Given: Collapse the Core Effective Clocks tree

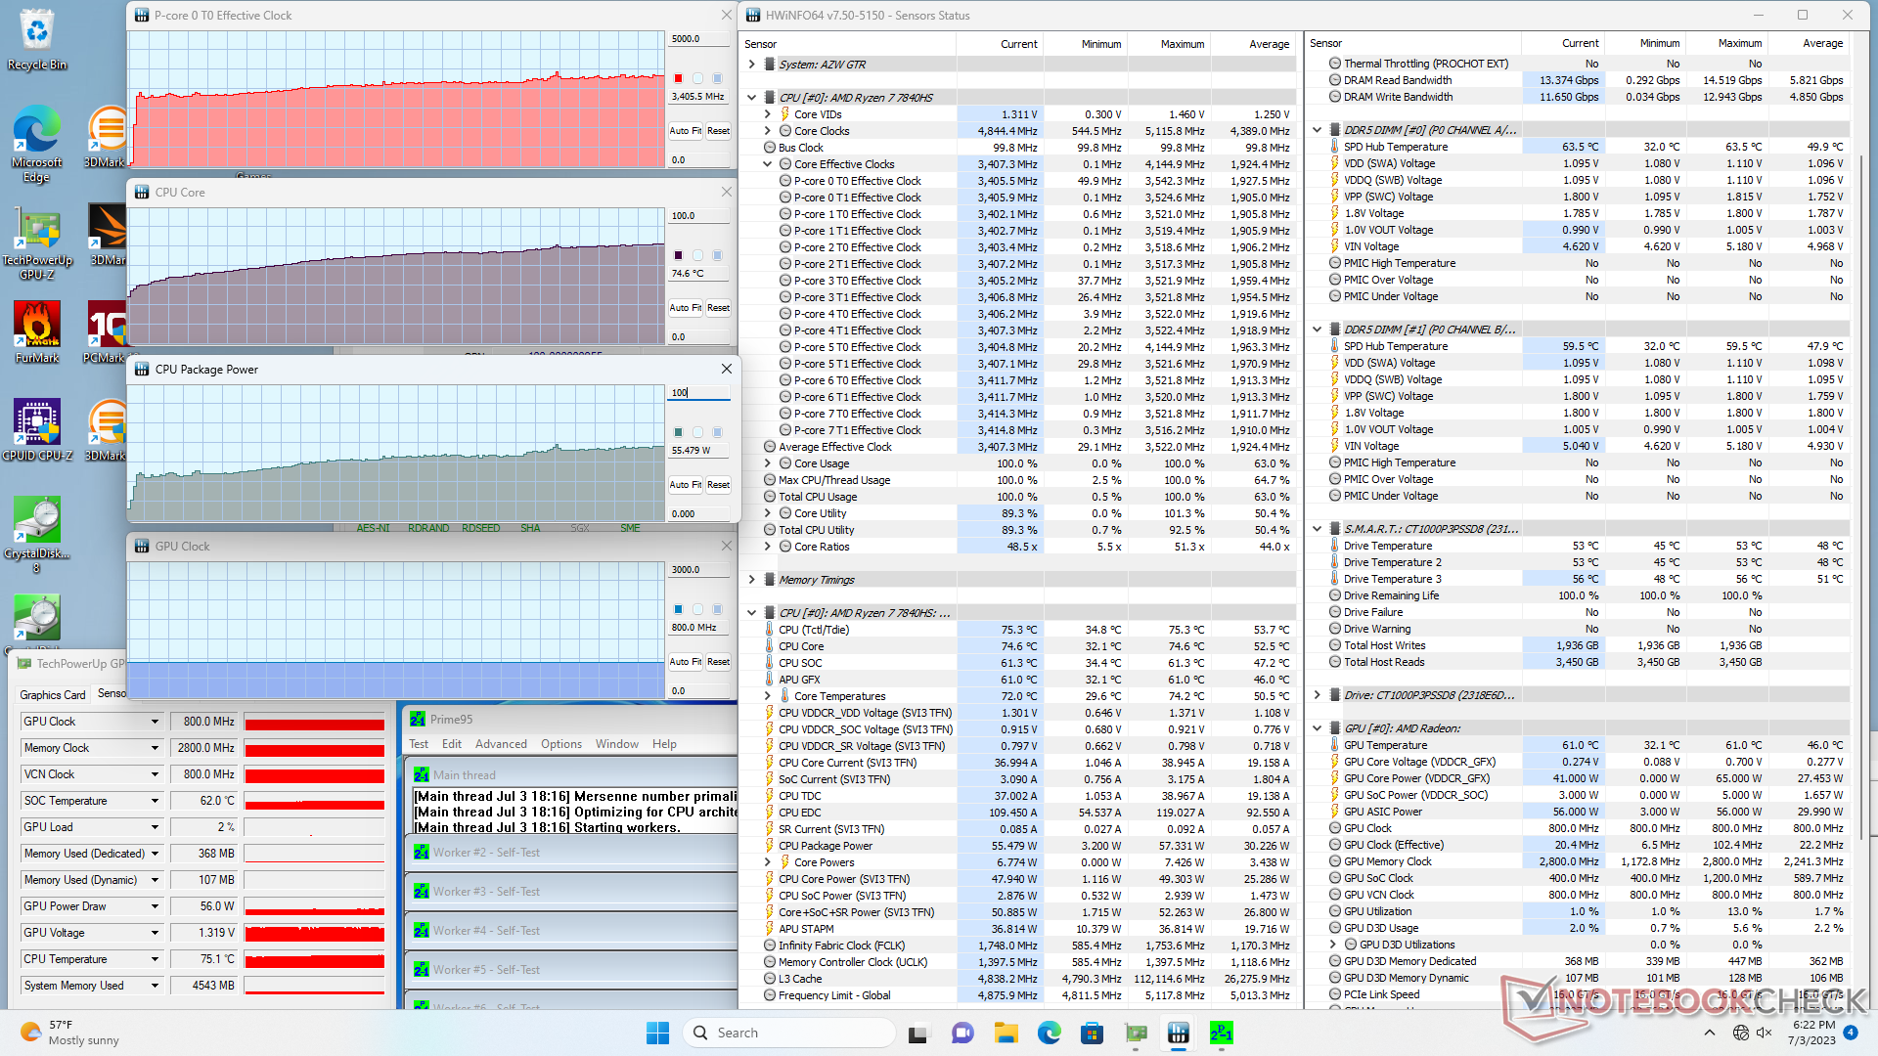Looking at the screenshot, I should 768,164.
